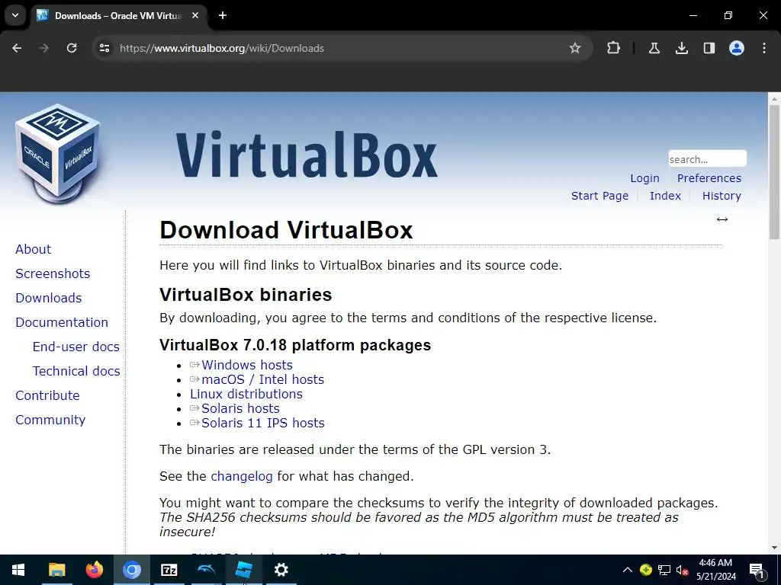Open the clock showing 4:46 AM
This screenshot has width=781, height=585.
pyautogui.click(x=715, y=570)
